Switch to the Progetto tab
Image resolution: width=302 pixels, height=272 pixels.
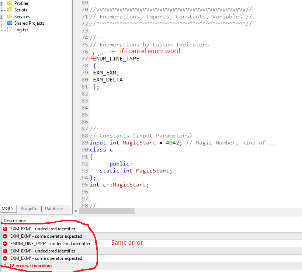click(29, 209)
